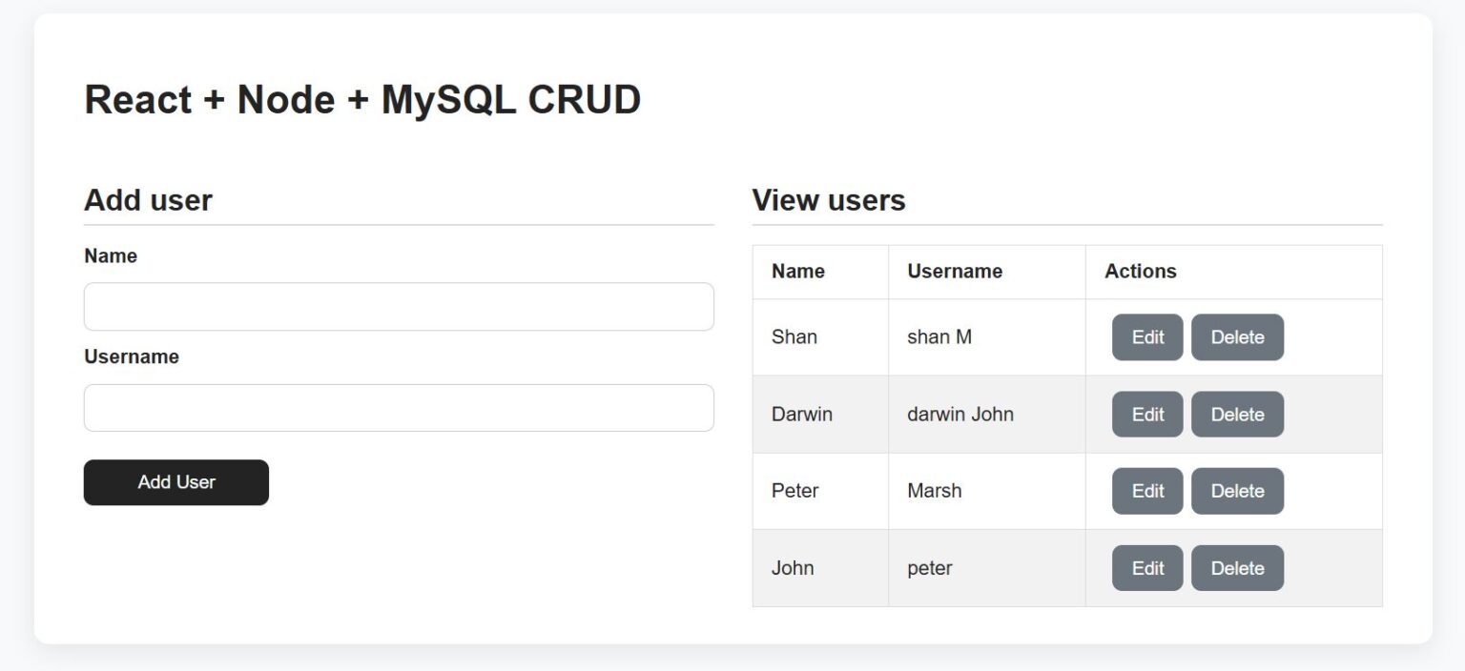Select the 'shan M' username cell
The height and width of the screenshot is (671, 1465).
coord(939,337)
